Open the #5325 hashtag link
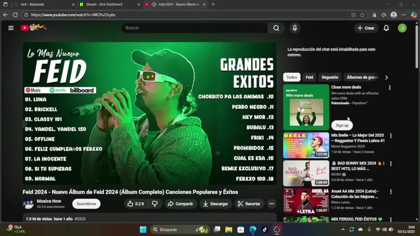This screenshot has width=420, height=236. [80, 219]
